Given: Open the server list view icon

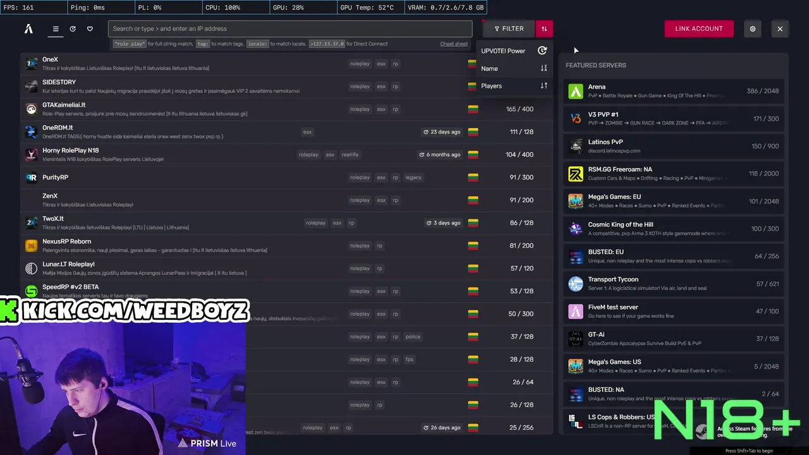Looking at the screenshot, I should pyautogui.click(x=56, y=28).
